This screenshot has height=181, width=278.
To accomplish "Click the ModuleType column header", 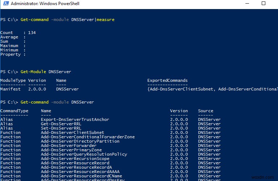I will 13,80.
